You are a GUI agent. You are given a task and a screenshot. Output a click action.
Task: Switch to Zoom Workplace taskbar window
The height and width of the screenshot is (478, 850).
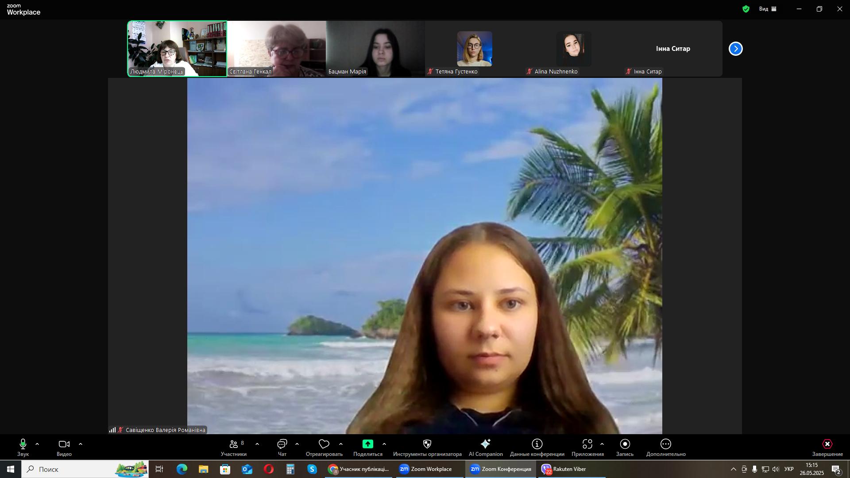429,469
